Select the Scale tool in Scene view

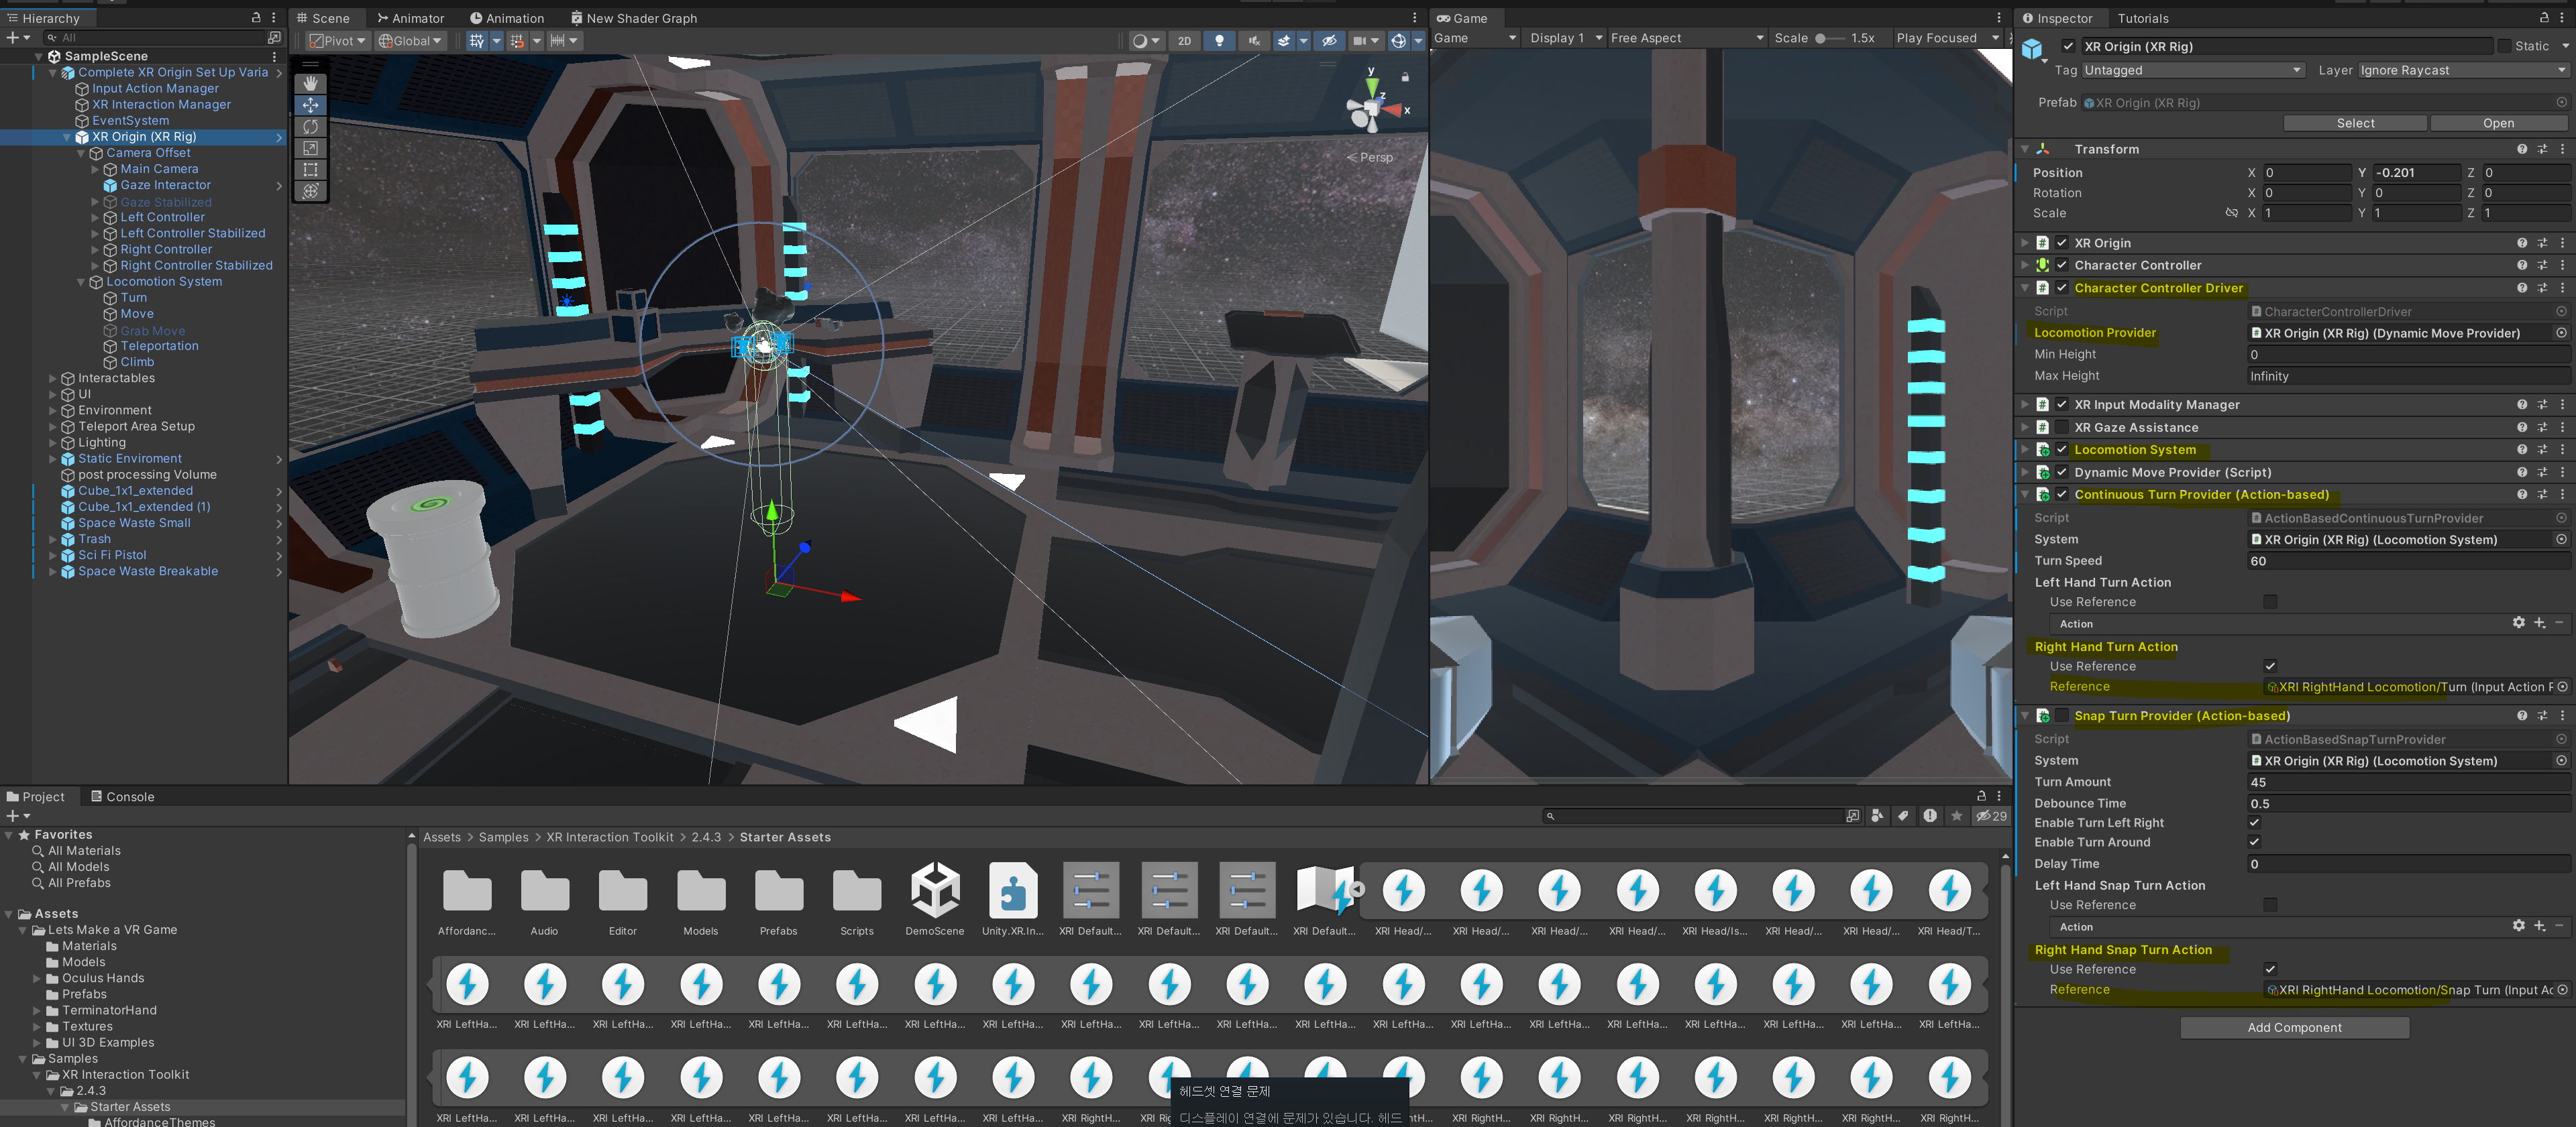tap(310, 148)
